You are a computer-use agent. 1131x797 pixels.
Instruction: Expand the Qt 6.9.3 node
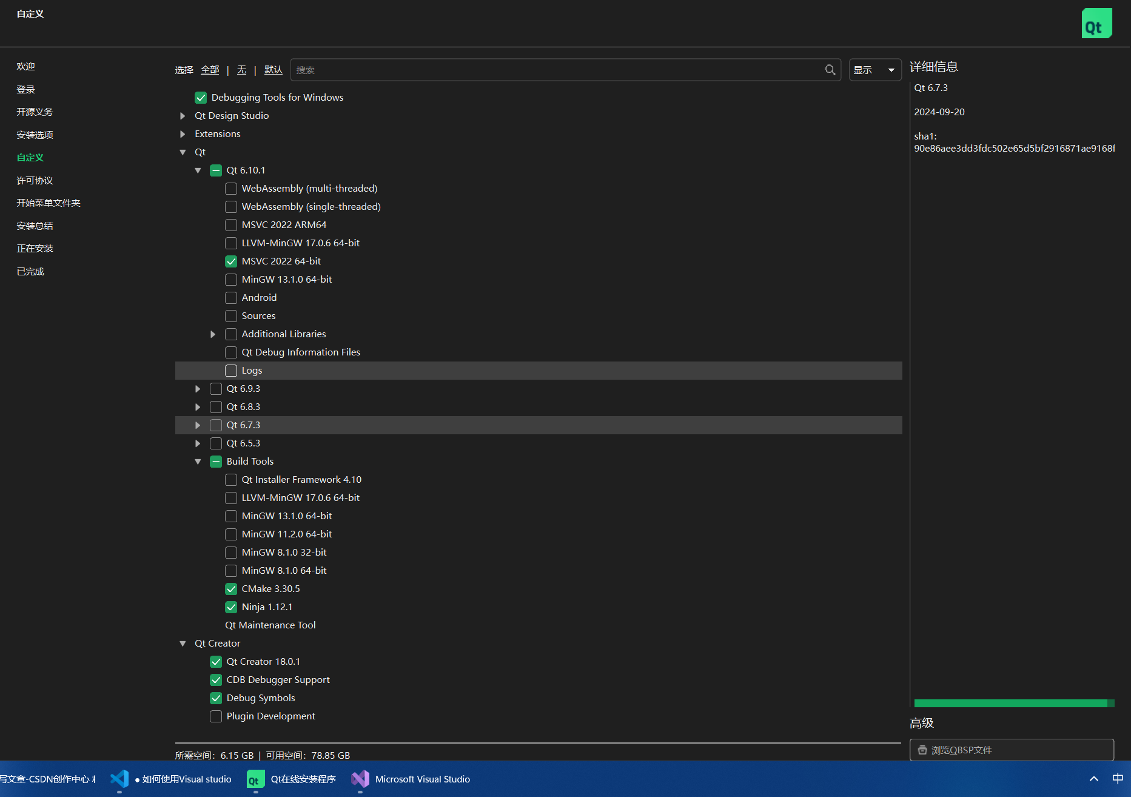point(198,389)
